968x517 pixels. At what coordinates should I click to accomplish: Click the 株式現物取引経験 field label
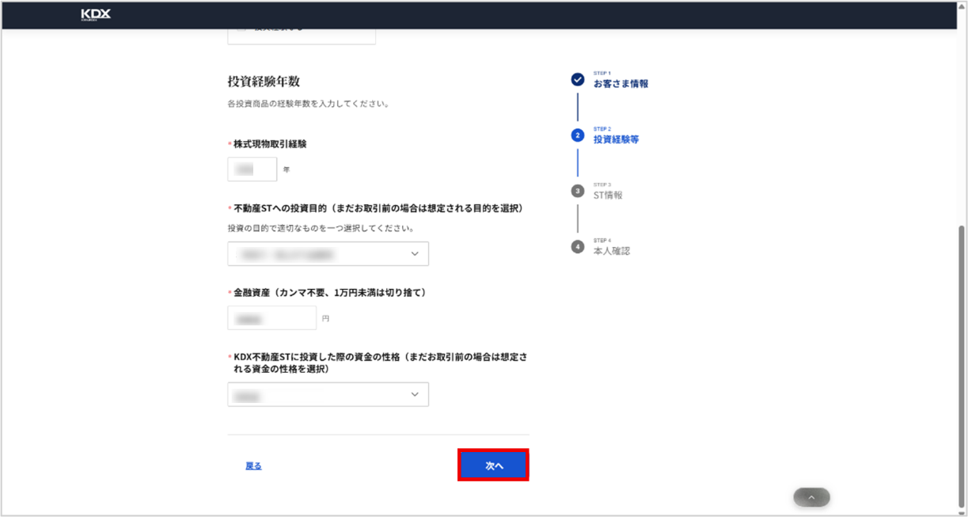point(270,144)
